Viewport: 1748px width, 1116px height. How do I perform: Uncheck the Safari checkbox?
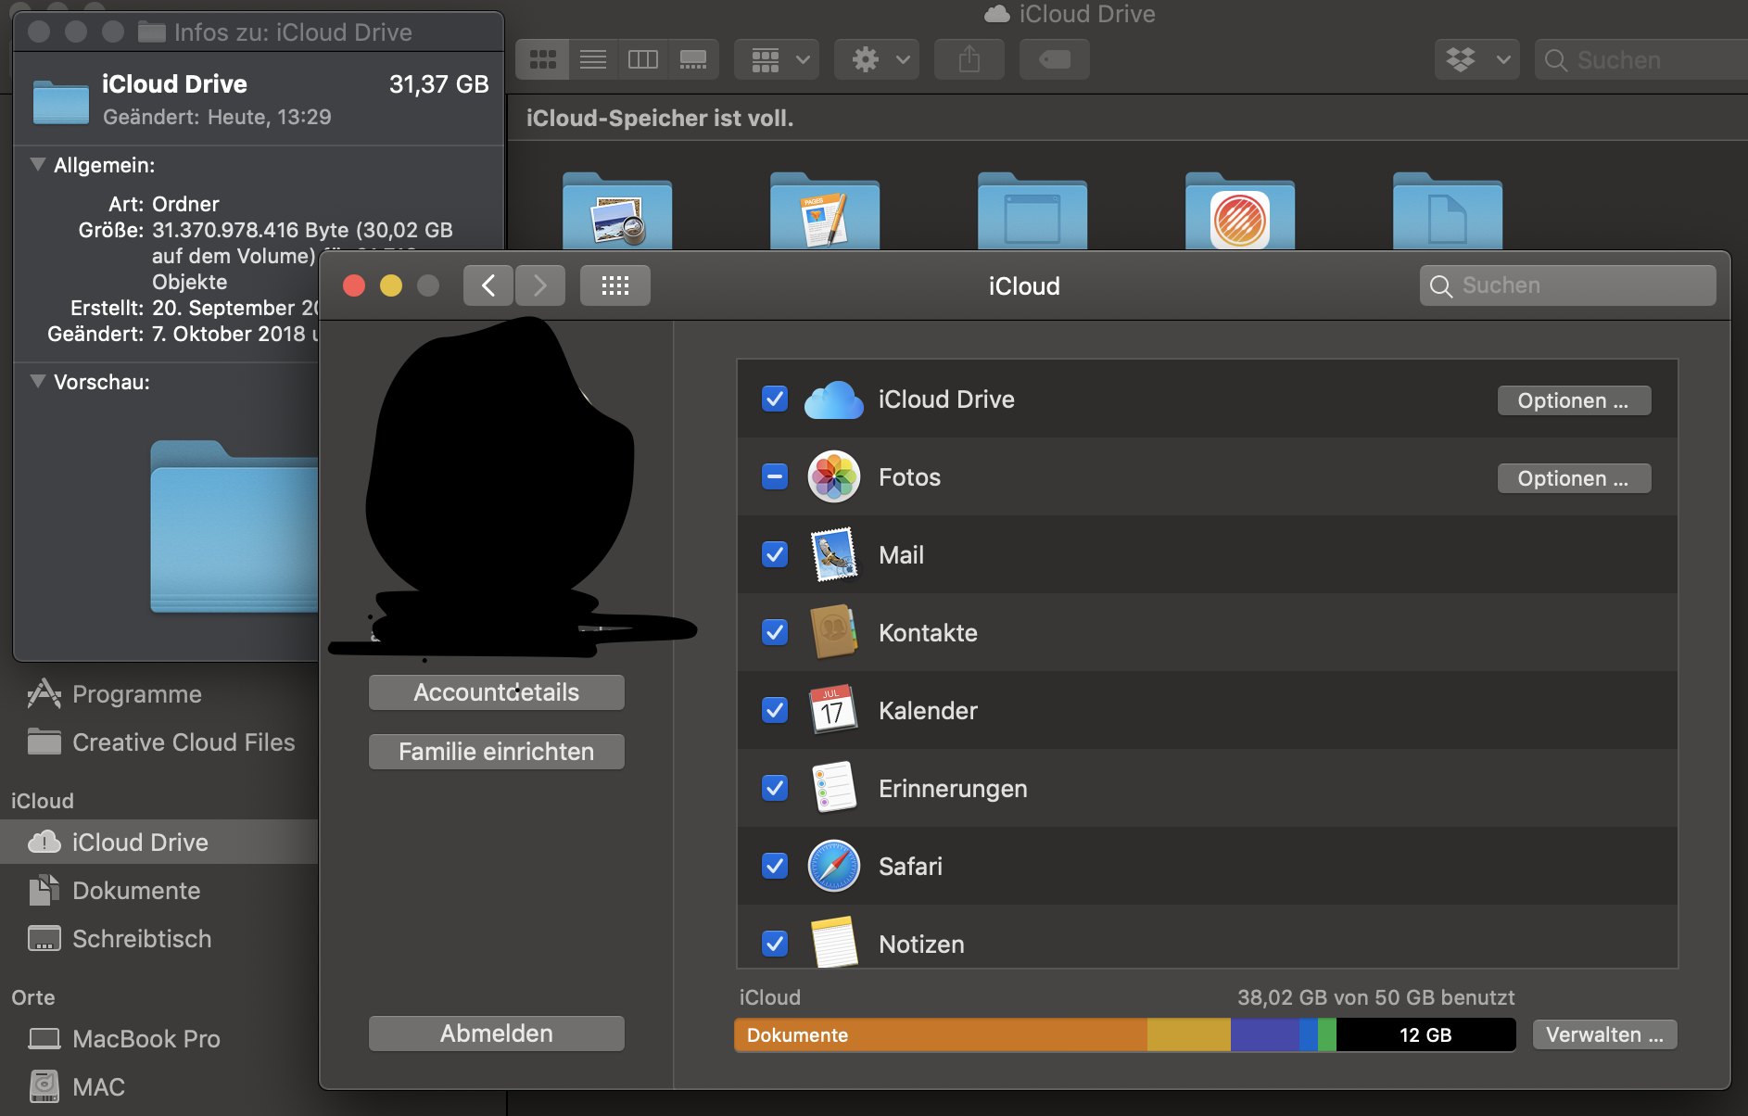coord(775,867)
